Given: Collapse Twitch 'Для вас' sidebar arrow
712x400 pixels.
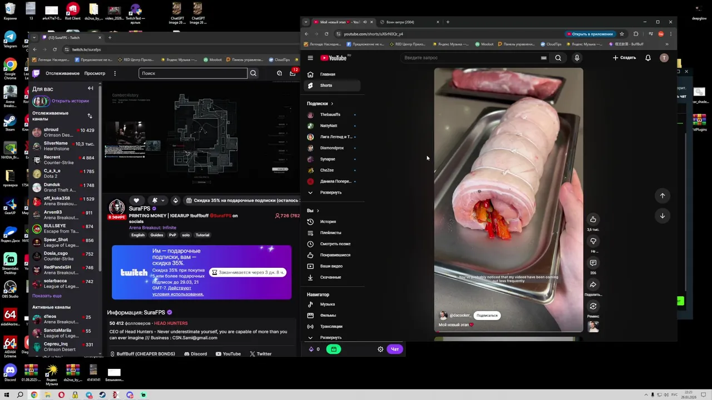Looking at the screenshot, I should point(90,88).
